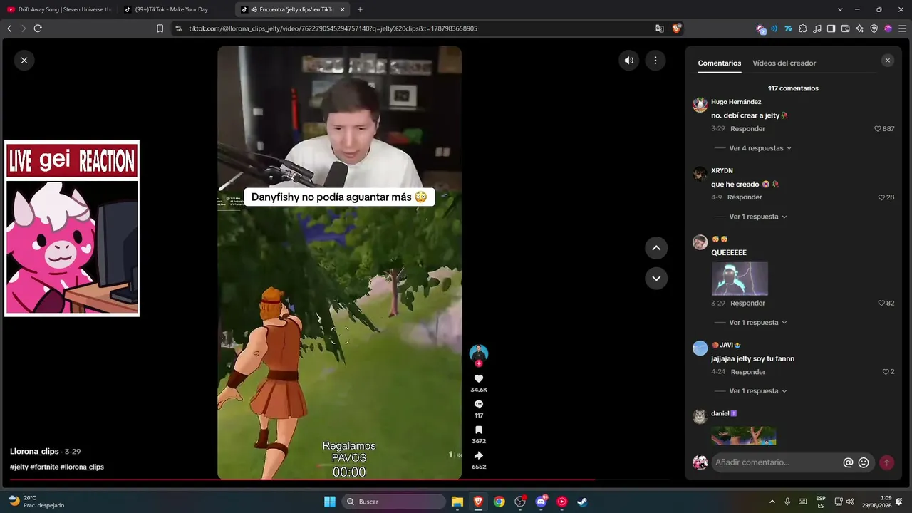Viewport: 912px width, 513px height.
Task: Open the browser hamburger menu
Action: click(x=901, y=28)
